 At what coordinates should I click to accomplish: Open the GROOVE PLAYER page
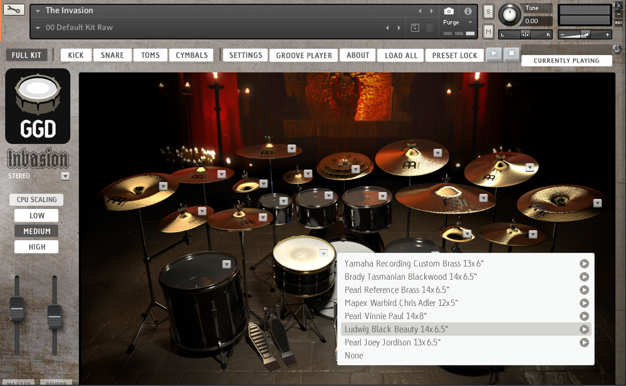[304, 56]
